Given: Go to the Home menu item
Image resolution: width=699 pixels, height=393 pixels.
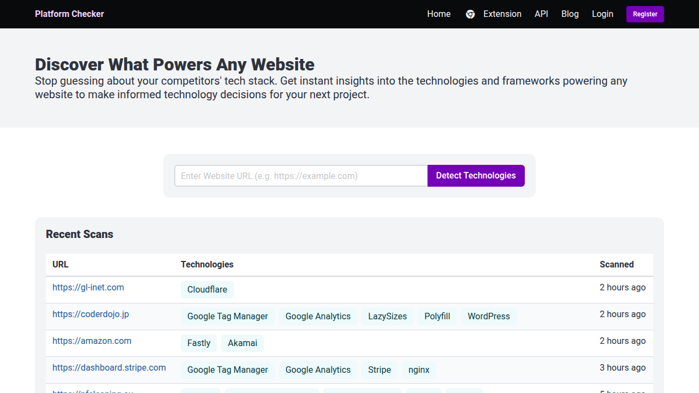Looking at the screenshot, I should [x=439, y=14].
